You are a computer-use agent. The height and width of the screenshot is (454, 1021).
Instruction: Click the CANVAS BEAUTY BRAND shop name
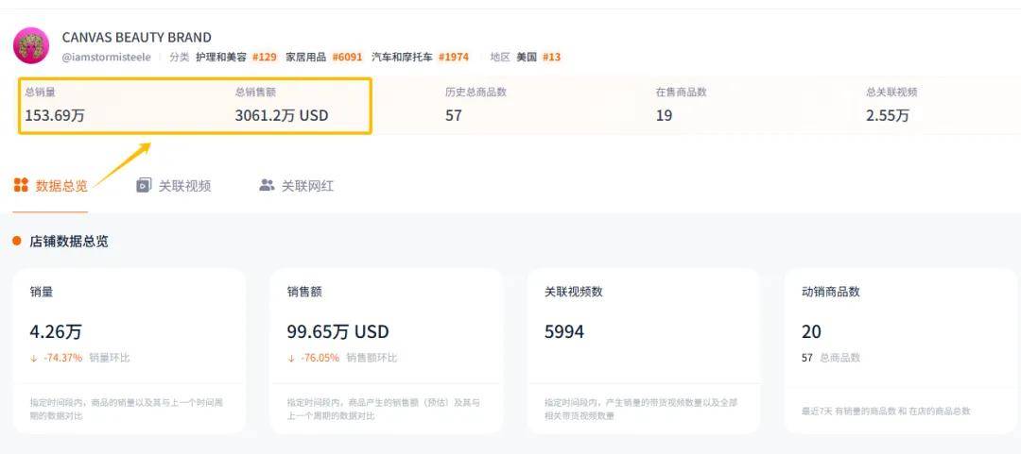[136, 38]
